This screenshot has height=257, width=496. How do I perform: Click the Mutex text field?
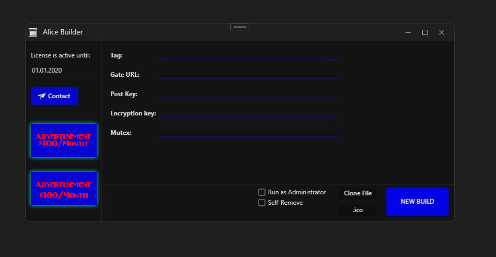(x=249, y=132)
